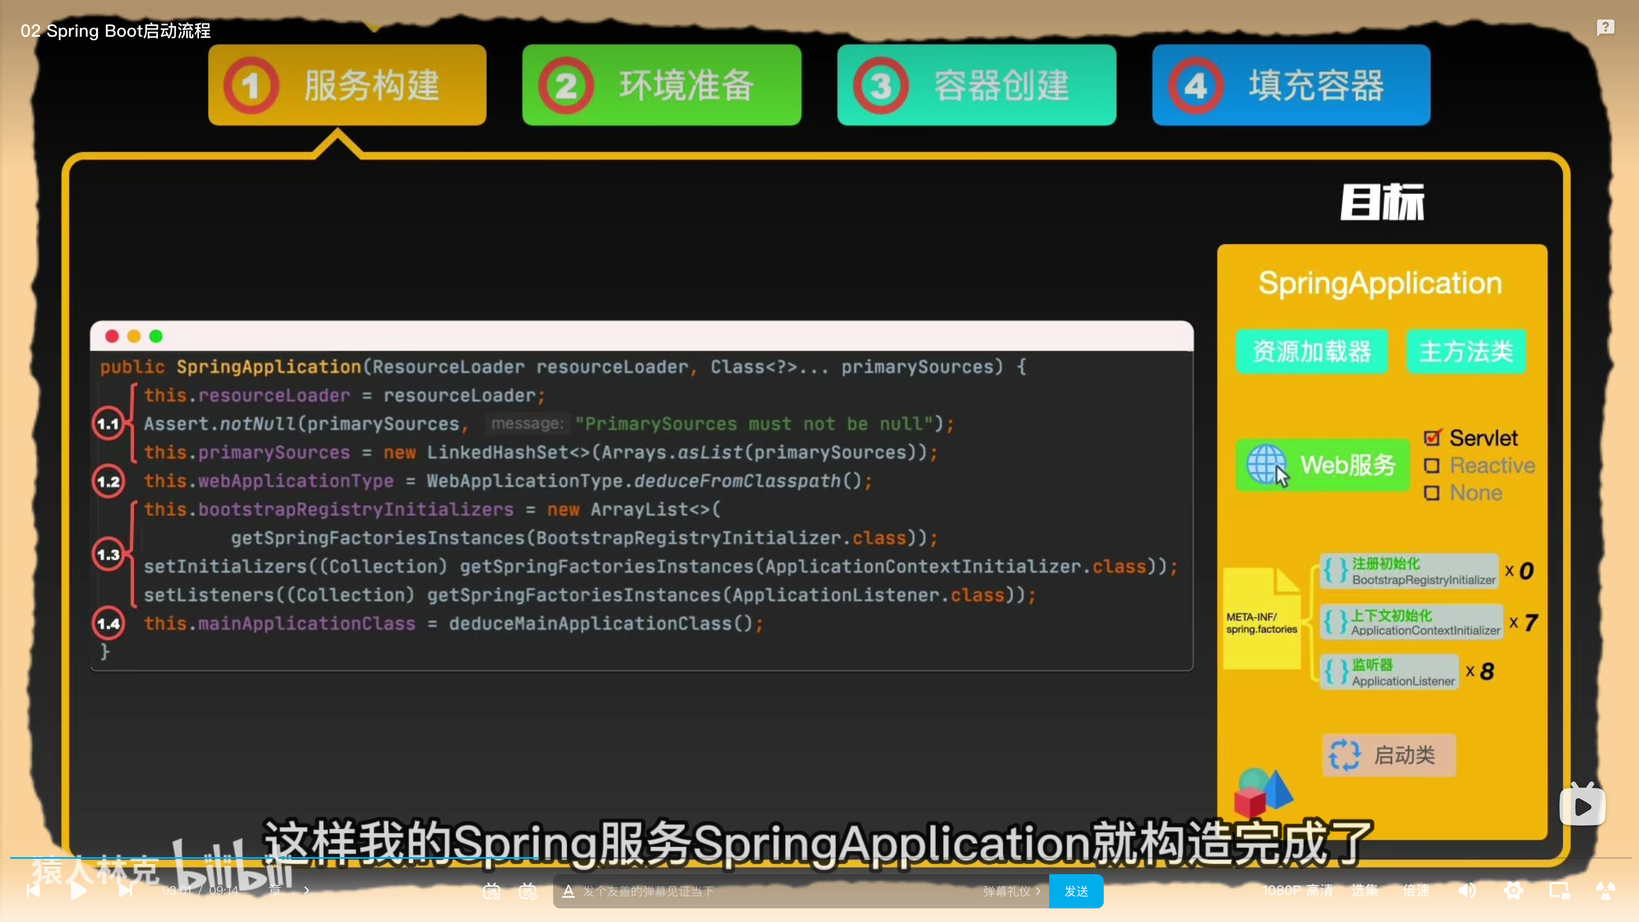Click the exit fullscreen icon
The image size is (1639, 922).
[x=1605, y=890]
